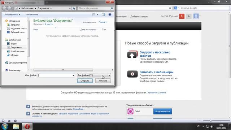This screenshot has width=231, height=130.
Task: Click the red notifications badge 3
Action: [x=182, y=16]
